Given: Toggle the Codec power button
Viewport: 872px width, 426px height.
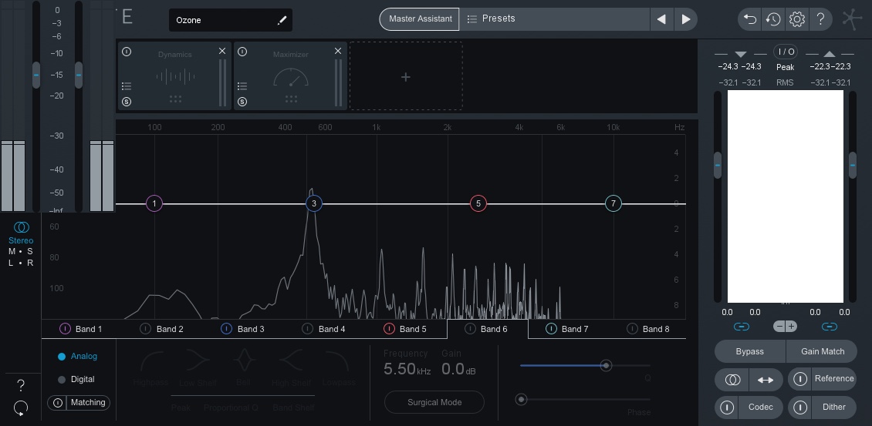Looking at the screenshot, I should click(727, 407).
